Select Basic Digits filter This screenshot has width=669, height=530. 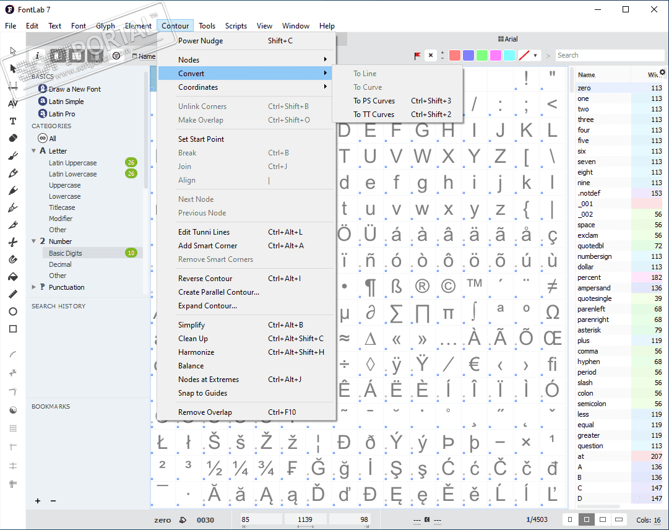[x=92, y=253]
